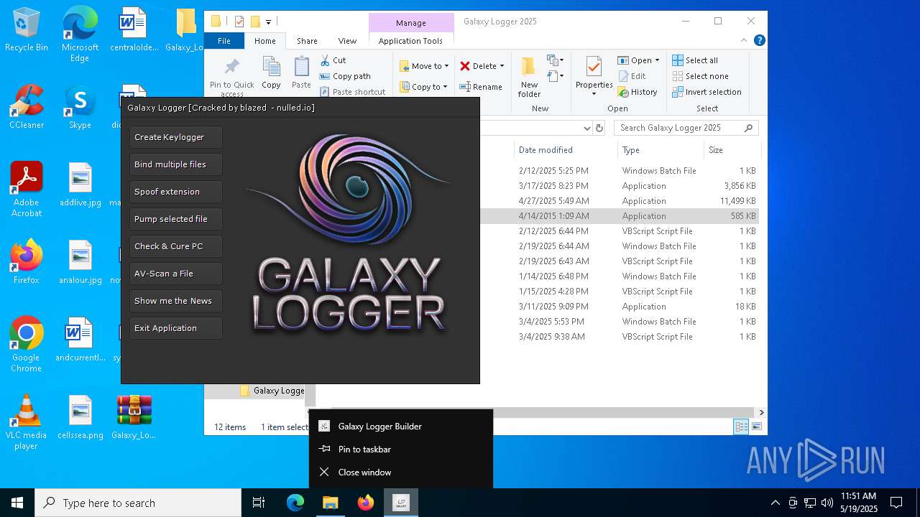Click the Cut scissors icon
This screenshot has width=920, height=517.
click(325, 60)
